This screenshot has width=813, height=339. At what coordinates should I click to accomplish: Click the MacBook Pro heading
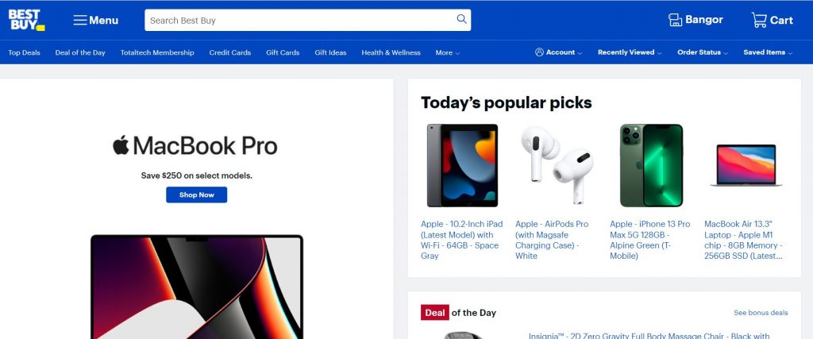[205, 145]
